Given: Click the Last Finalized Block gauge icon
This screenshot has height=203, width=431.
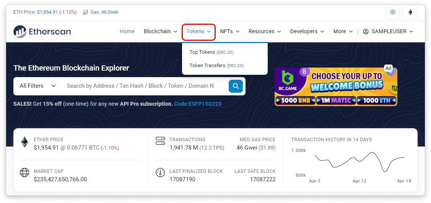Looking at the screenshot, I should pyautogui.click(x=160, y=172).
